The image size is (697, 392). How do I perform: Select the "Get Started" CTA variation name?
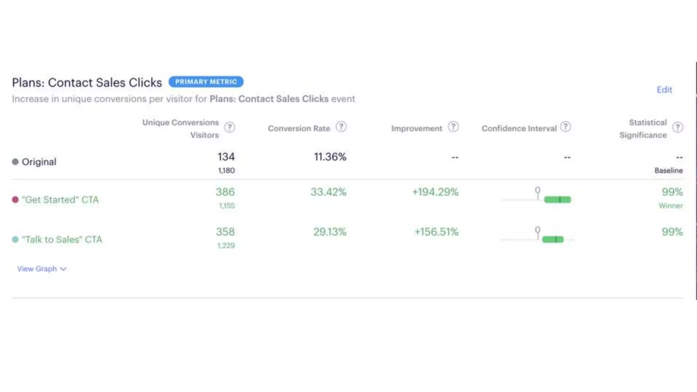(60, 200)
